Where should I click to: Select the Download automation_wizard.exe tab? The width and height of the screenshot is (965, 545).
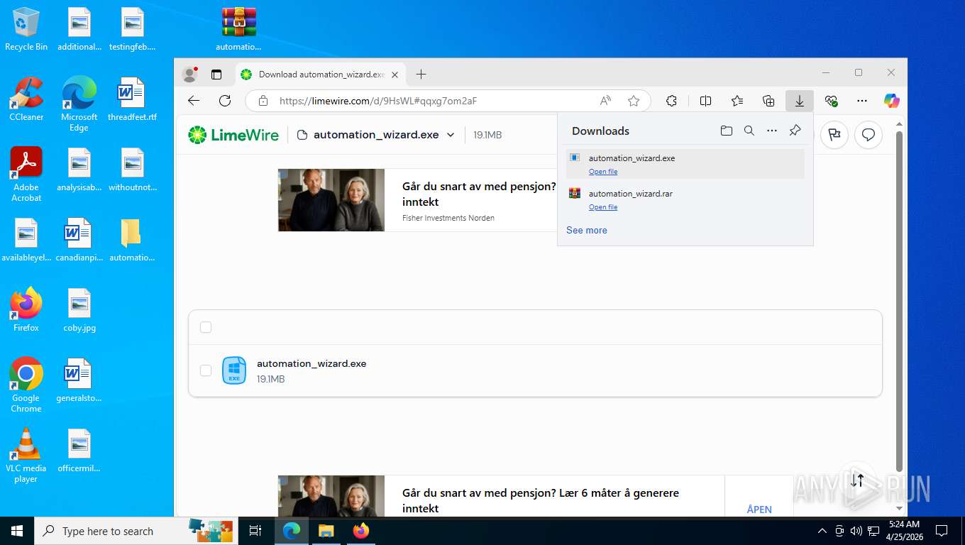click(319, 74)
